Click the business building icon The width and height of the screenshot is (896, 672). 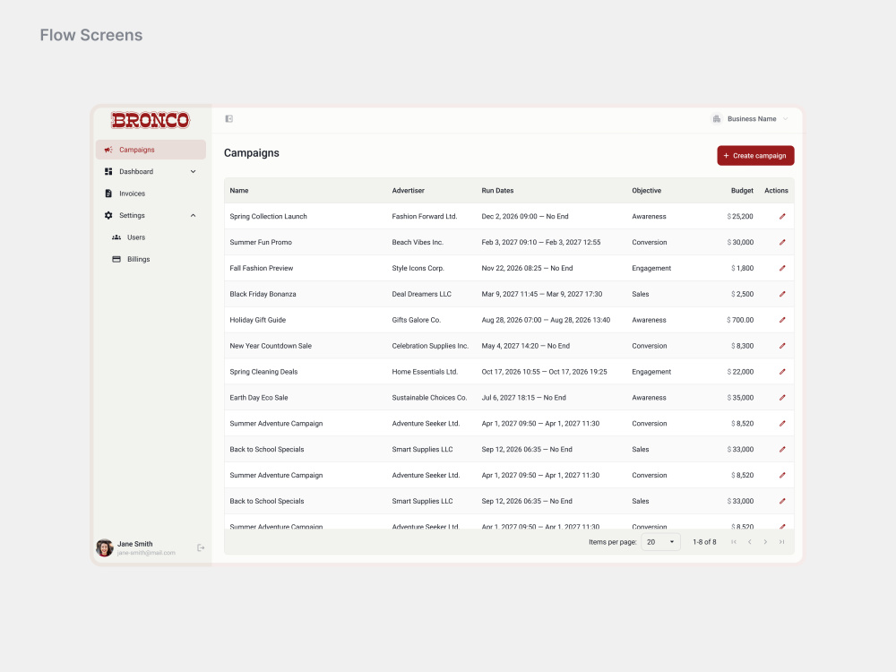tap(716, 119)
